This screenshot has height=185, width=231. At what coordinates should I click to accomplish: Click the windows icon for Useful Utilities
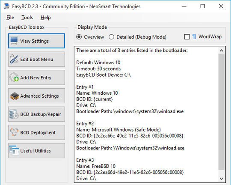14,150
